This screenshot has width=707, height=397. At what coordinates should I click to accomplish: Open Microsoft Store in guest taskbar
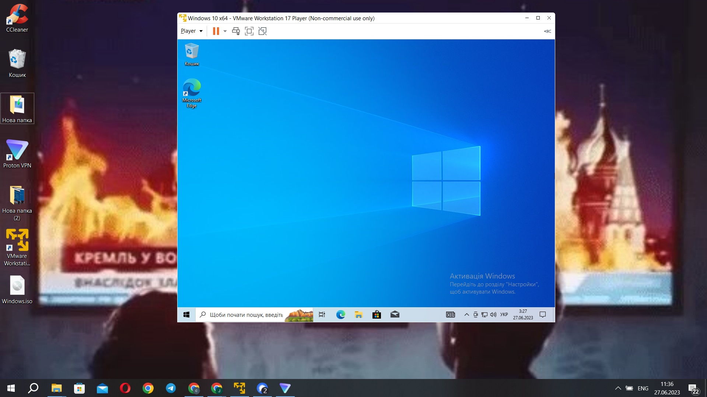[x=377, y=315]
